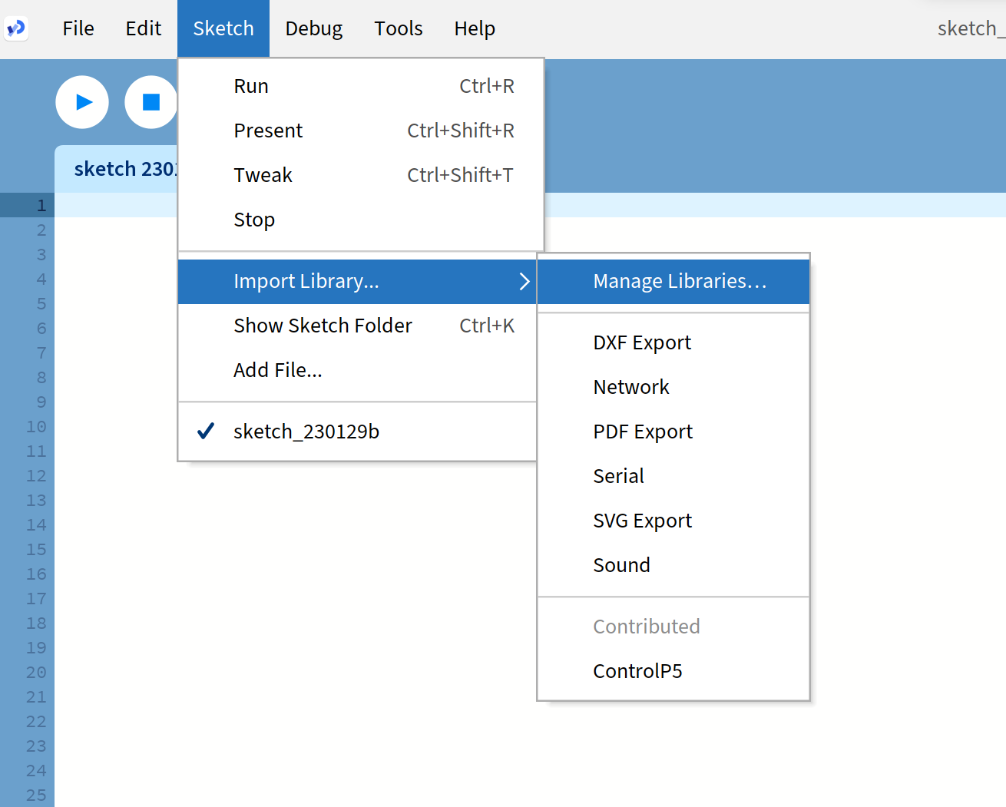Import the Network library
Image resolution: width=1006 pixels, height=807 pixels.
[631, 387]
